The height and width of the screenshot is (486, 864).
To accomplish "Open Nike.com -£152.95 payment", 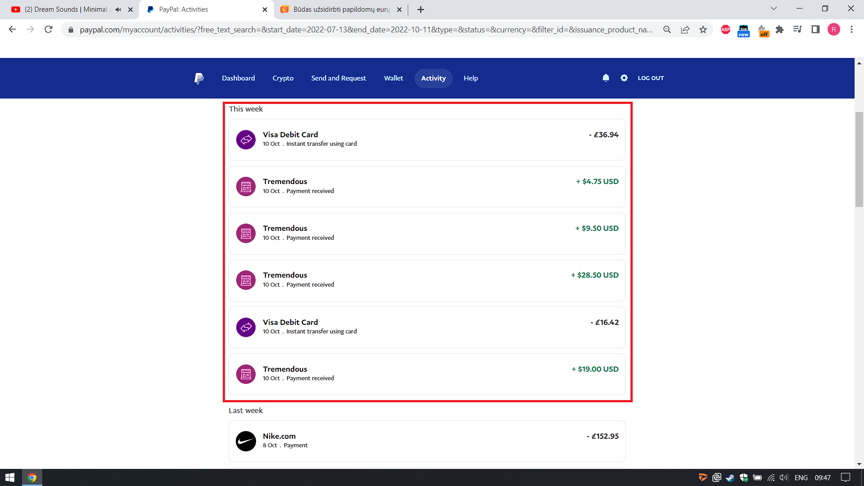I will click(x=427, y=441).
